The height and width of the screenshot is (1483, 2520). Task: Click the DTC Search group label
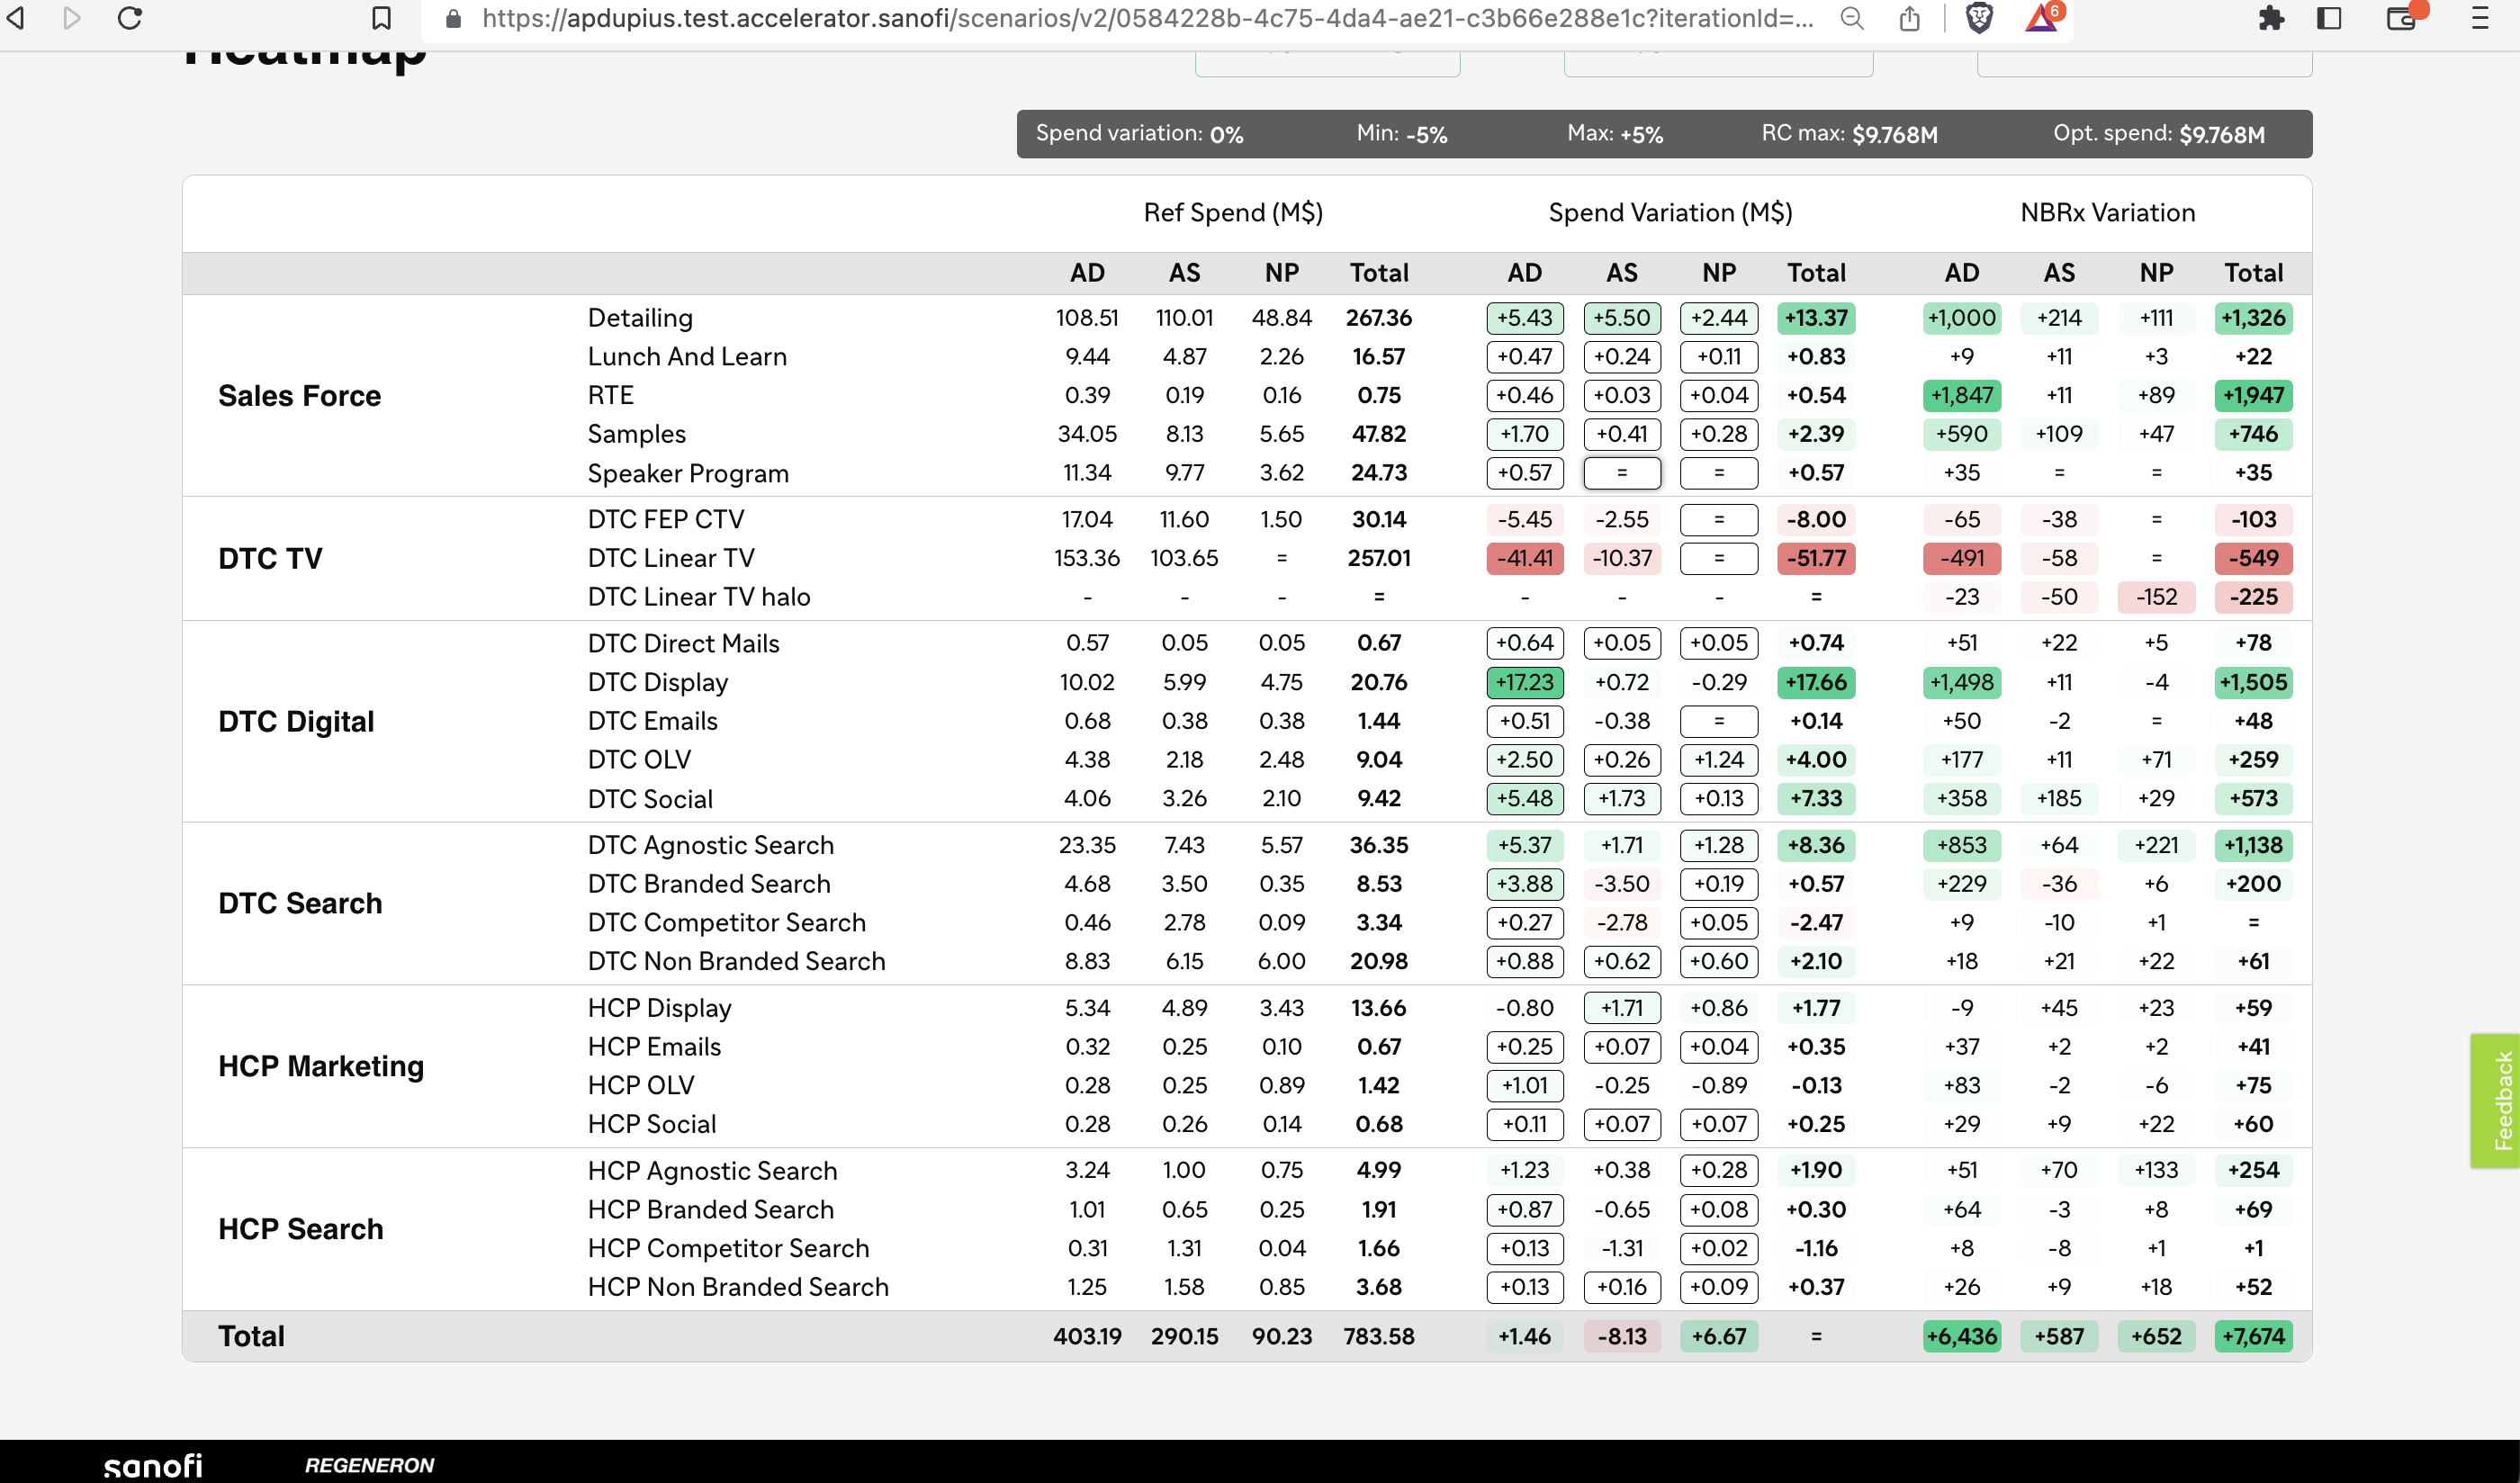click(300, 903)
